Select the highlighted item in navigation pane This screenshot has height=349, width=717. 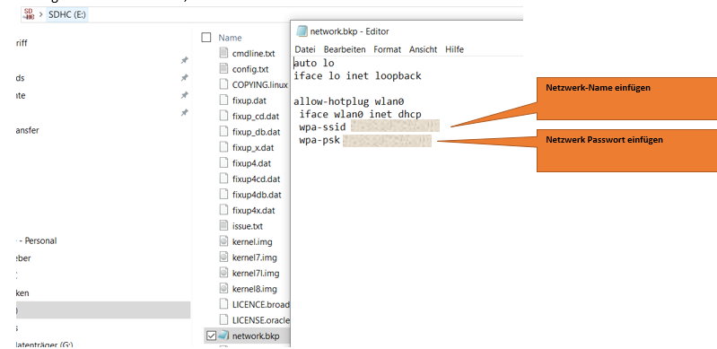pos(103,310)
